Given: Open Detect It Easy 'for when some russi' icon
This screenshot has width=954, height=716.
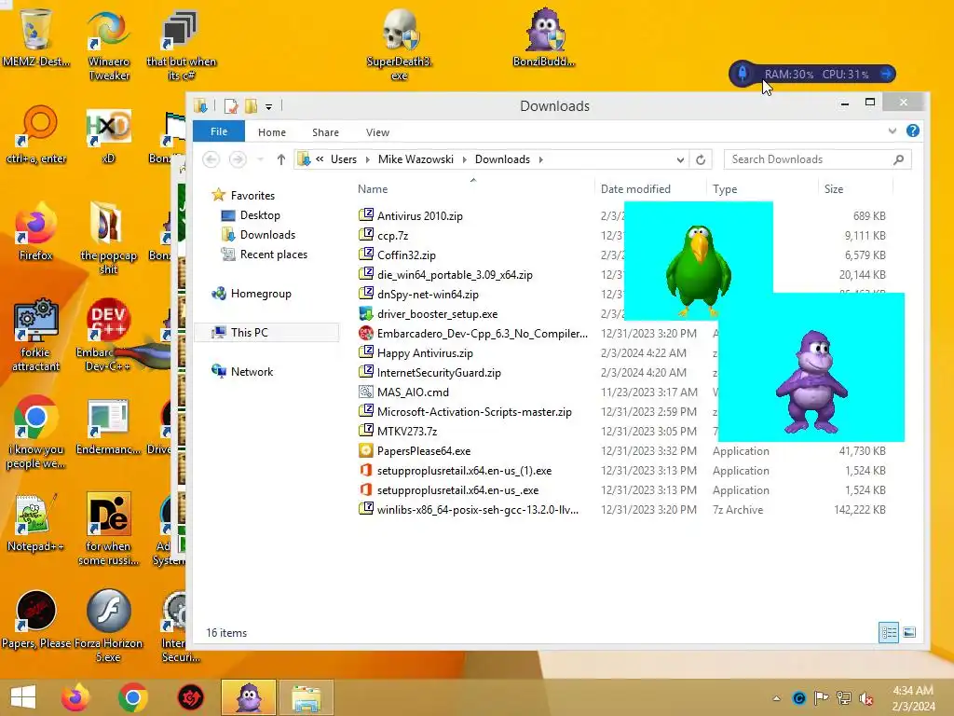Looking at the screenshot, I should coord(108,529).
